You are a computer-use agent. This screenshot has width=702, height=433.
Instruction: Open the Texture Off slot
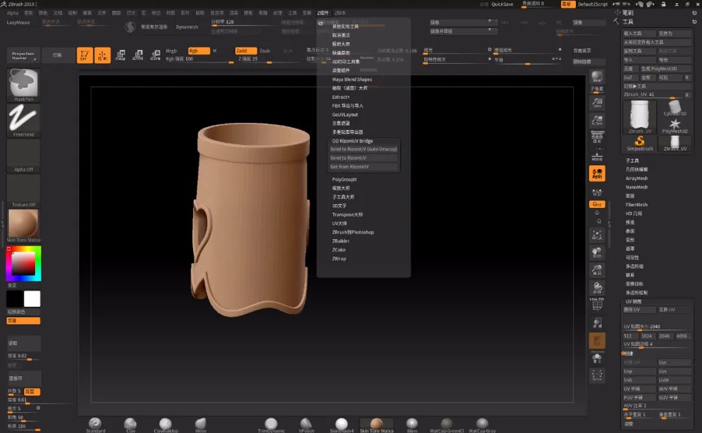pyautogui.click(x=24, y=190)
